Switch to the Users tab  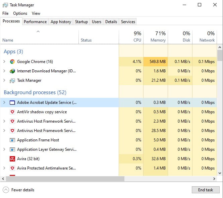click(x=97, y=22)
